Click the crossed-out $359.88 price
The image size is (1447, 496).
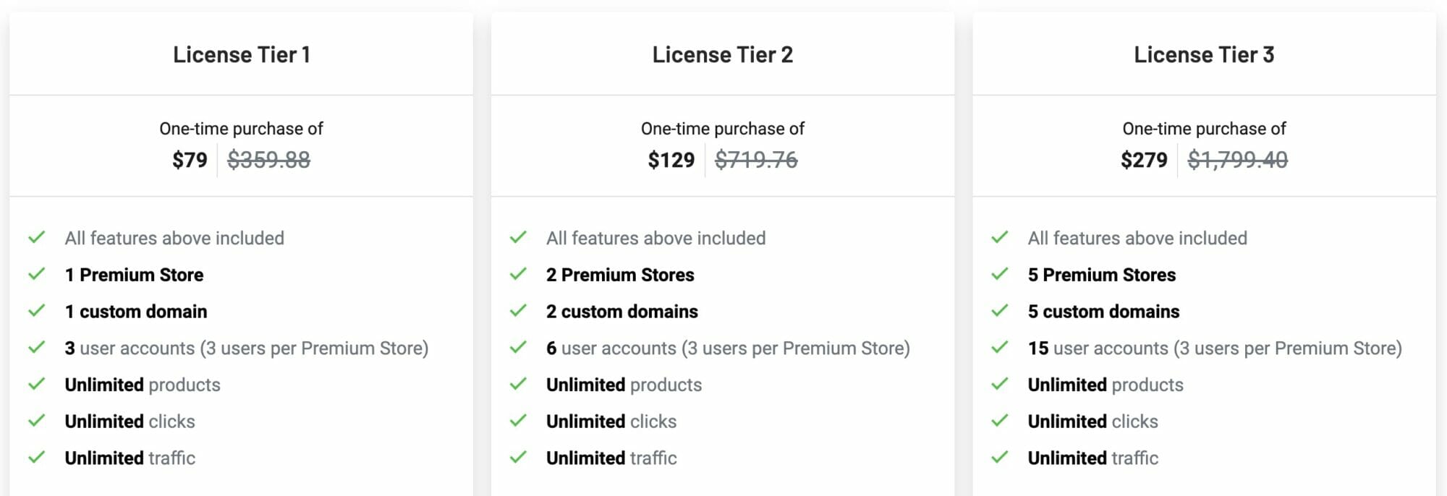(269, 160)
